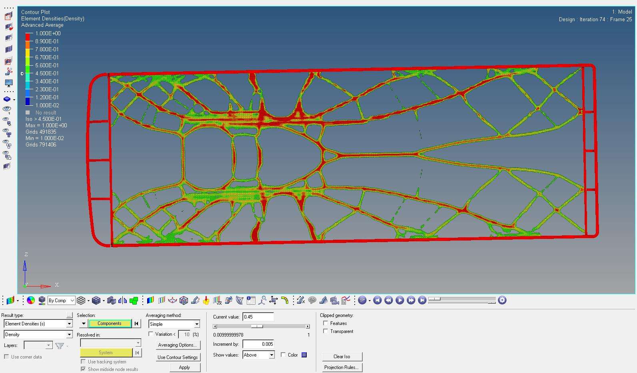Screen dimensions: 637x373
Task: Check the Transparent clipped geometry option
Action: point(325,331)
